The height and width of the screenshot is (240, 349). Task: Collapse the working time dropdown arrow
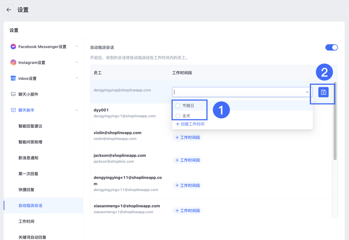click(307, 92)
